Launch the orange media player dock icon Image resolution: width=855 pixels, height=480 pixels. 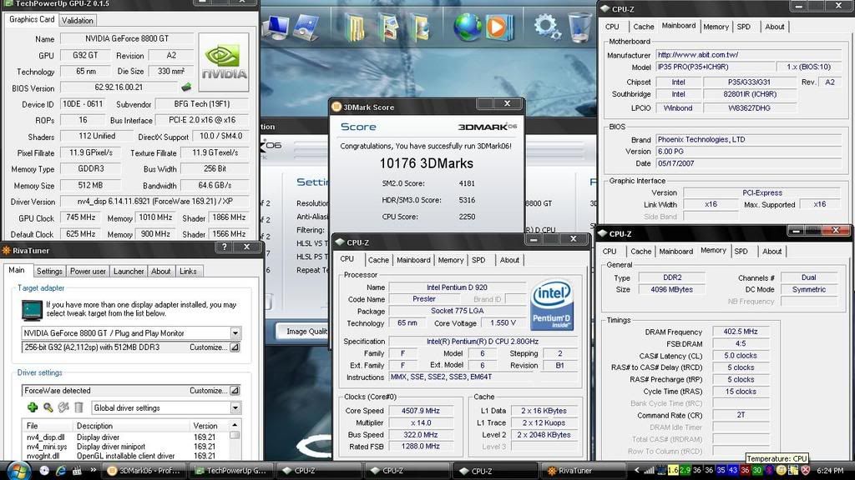pyautogui.click(x=498, y=27)
